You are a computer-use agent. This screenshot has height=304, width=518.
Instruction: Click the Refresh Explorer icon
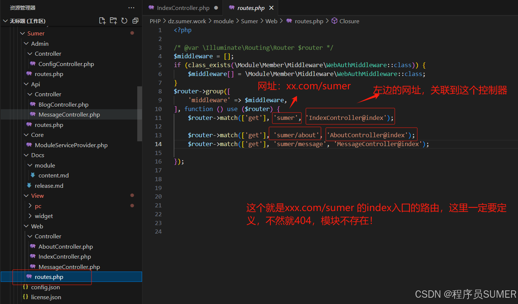coord(124,21)
